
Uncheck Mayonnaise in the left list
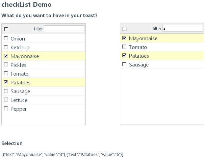point(6,56)
